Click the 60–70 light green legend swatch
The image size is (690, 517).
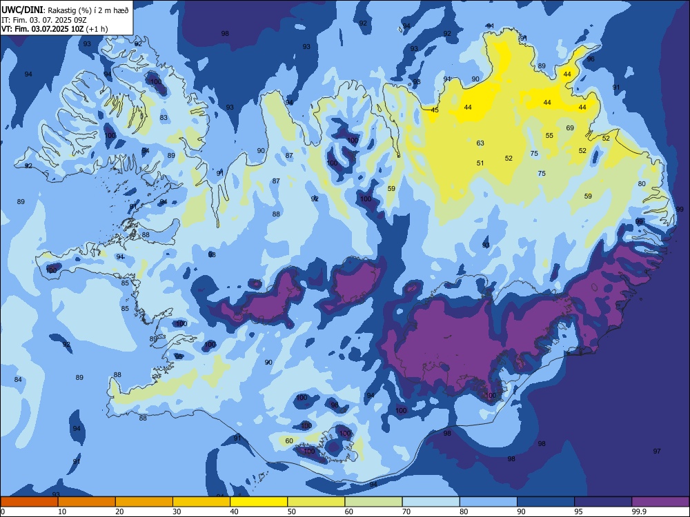pos(373,502)
